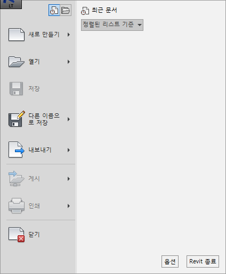Switch to open documents view icon
The height and width of the screenshot is (274, 226).
66,10
